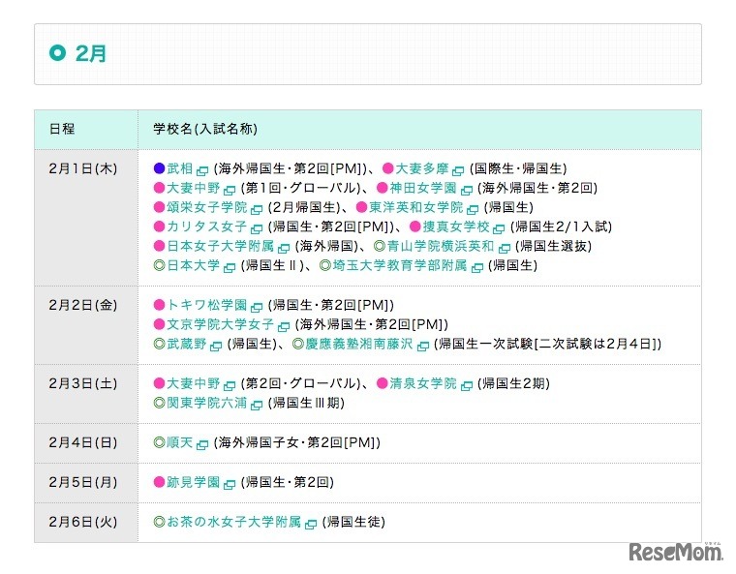The height and width of the screenshot is (574, 736).
Task: Click external-link icon beside 清泉女学院
Action: pyautogui.click(x=467, y=385)
